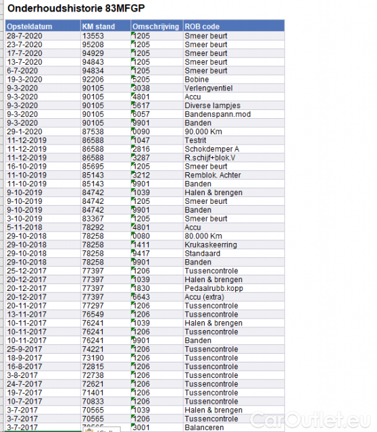
Task: Select the Remblok. Achter cell
Action: tap(234, 175)
